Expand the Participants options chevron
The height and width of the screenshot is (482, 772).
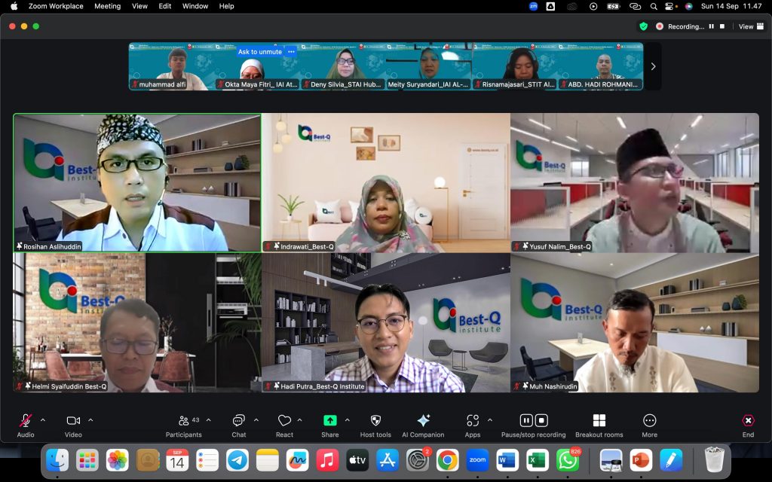point(209,419)
